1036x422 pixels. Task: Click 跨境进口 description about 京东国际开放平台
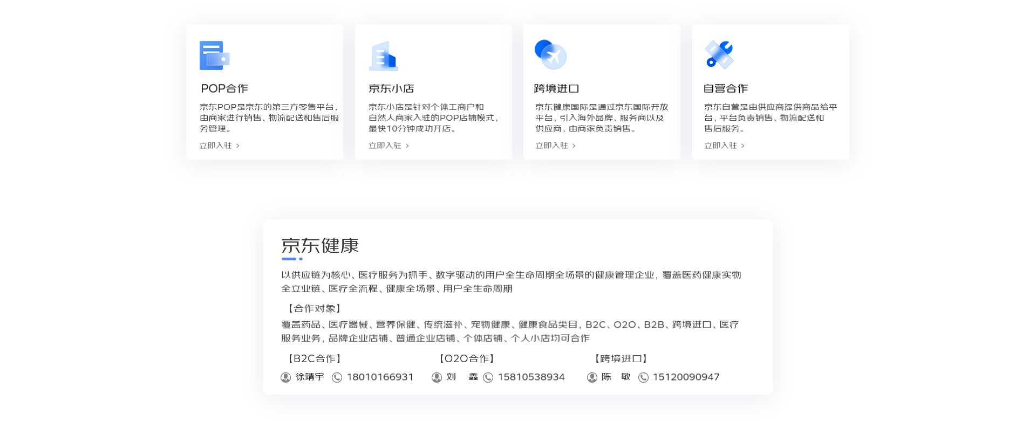tap(602, 118)
